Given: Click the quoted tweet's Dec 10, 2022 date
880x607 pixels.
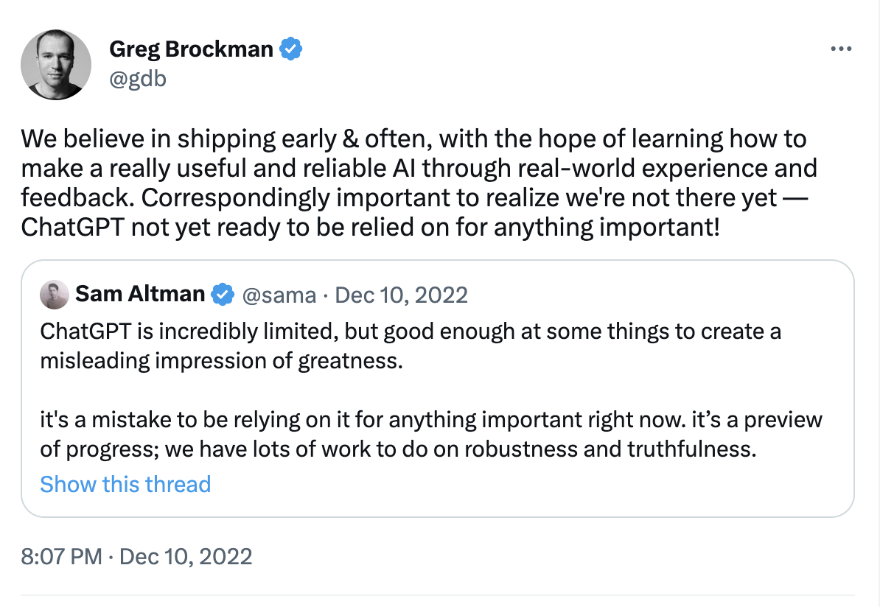Looking at the screenshot, I should 402,295.
